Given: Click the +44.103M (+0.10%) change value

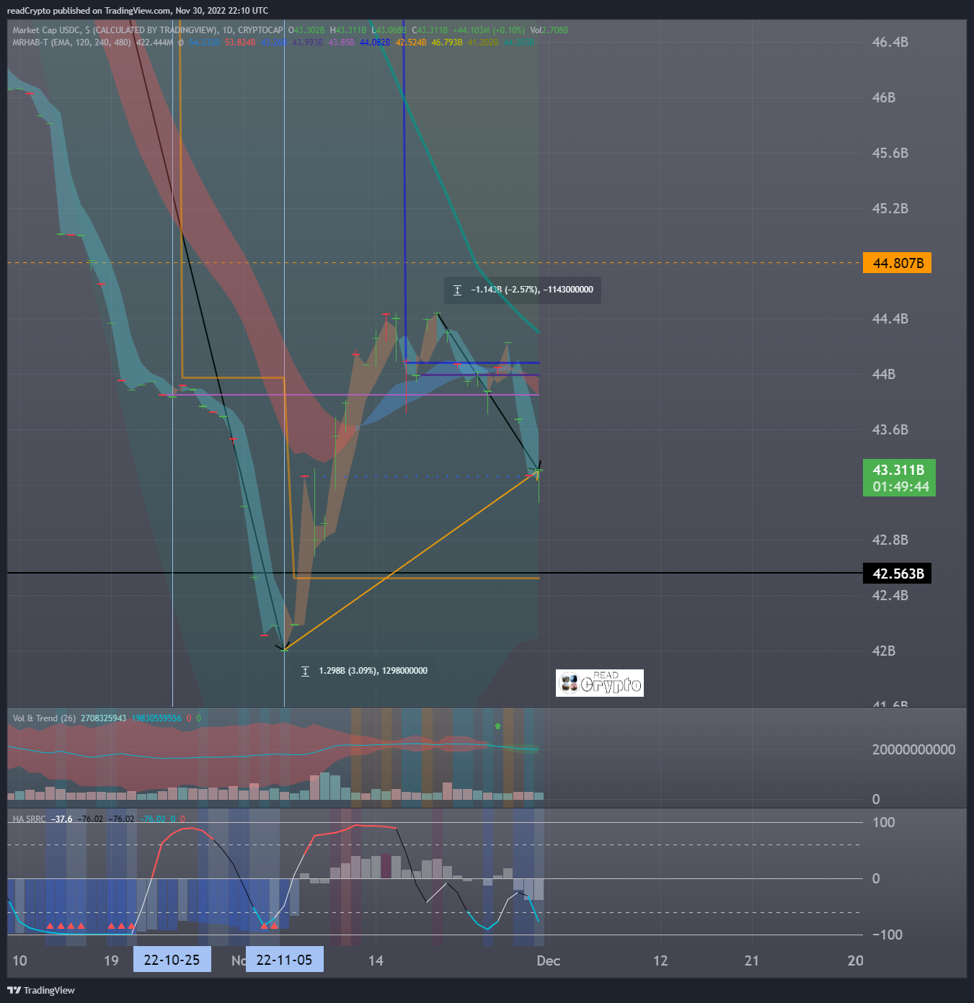Looking at the screenshot, I should pyautogui.click(x=489, y=30).
